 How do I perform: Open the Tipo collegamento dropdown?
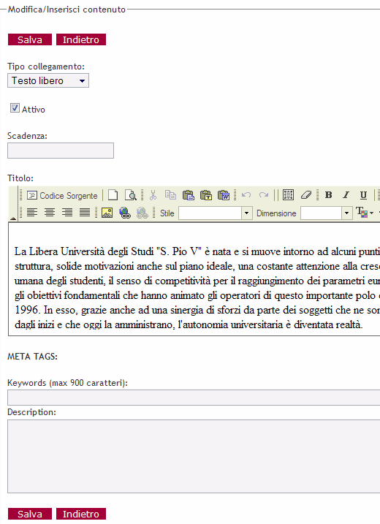(x=48, y=80)
